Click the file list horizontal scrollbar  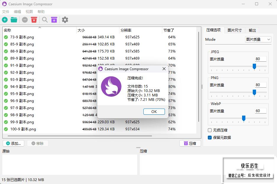(x=80, y=136)
